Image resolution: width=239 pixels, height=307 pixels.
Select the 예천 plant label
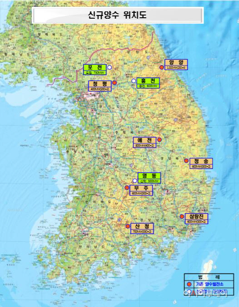click(x=144, y=142)
